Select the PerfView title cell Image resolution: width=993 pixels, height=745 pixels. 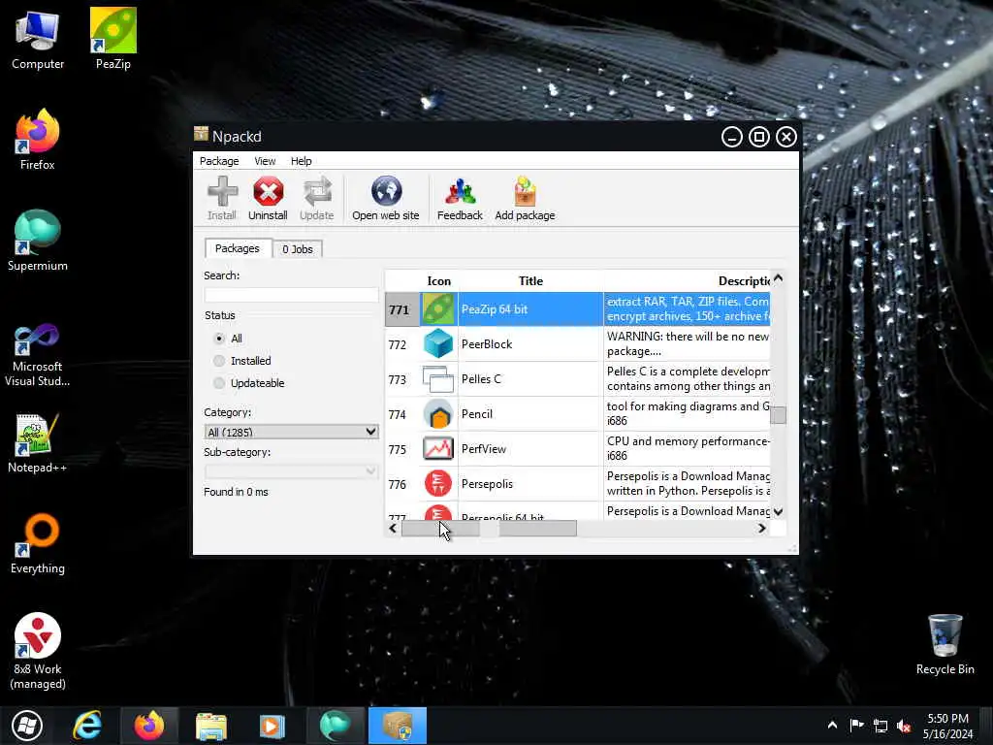pyautogui.click(x=530, y=448)
